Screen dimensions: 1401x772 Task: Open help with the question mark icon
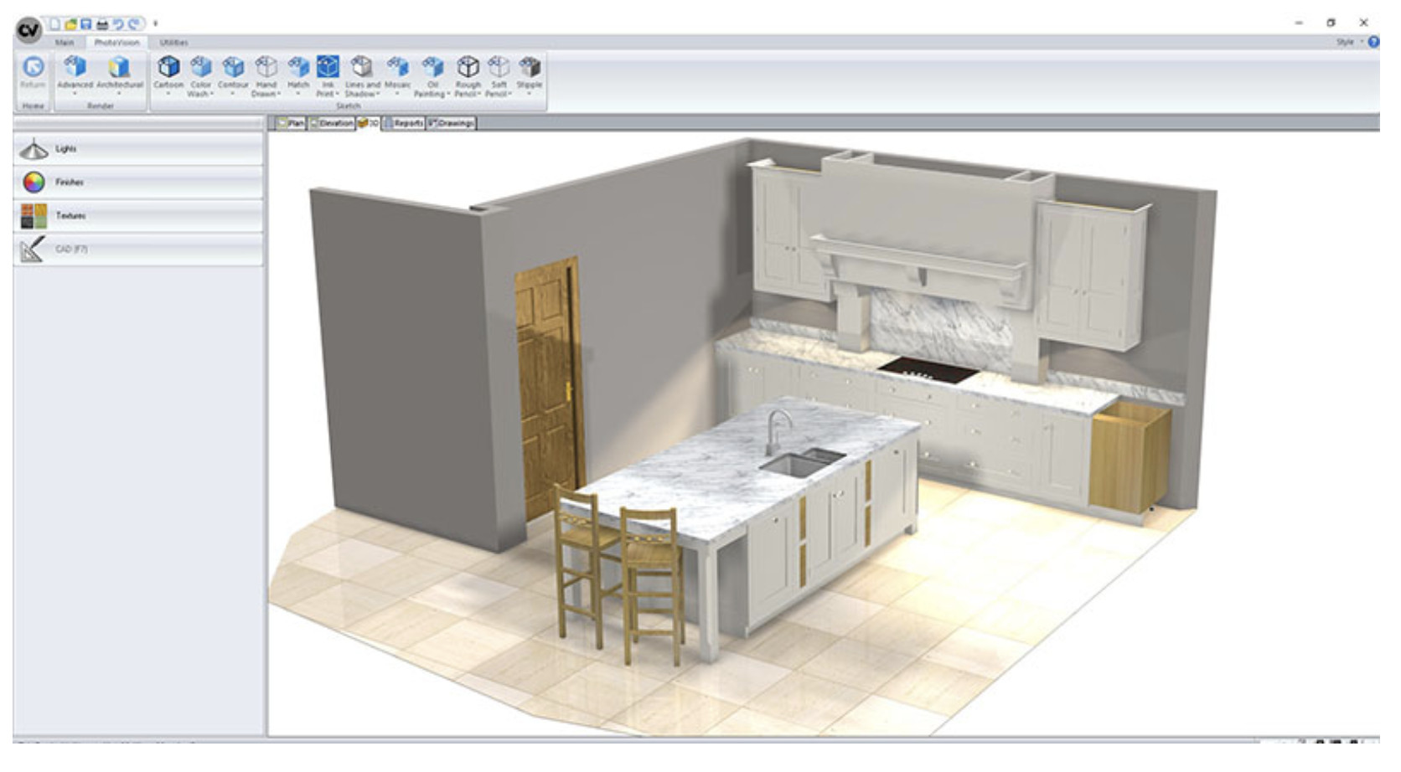tap(1373, 42)
